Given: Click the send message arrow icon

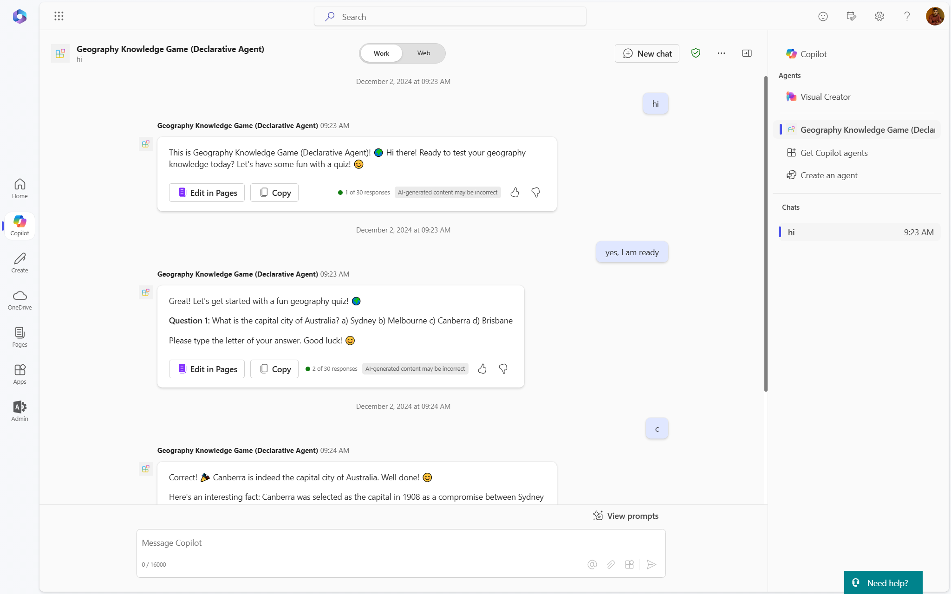Looking at the screenshot, I should [651, 564].
